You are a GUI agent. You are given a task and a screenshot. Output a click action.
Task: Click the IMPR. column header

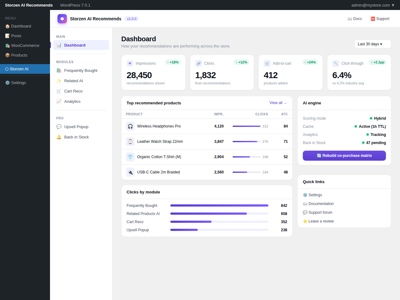[x=219, y=114]
